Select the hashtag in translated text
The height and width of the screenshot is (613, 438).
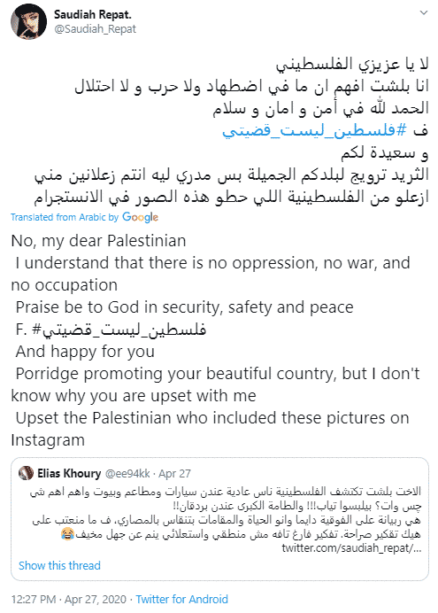pos(119,330)
